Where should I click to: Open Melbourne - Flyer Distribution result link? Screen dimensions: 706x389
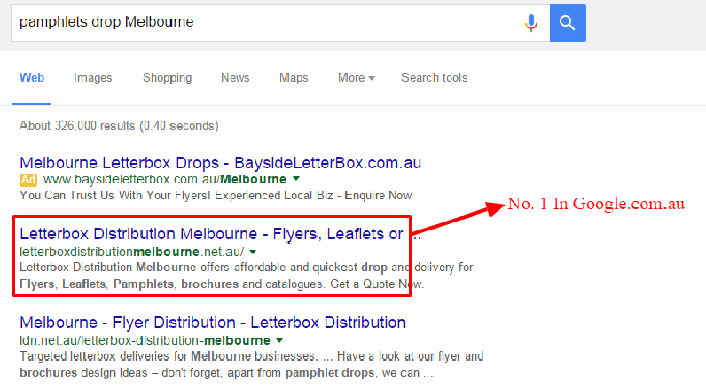213,323
